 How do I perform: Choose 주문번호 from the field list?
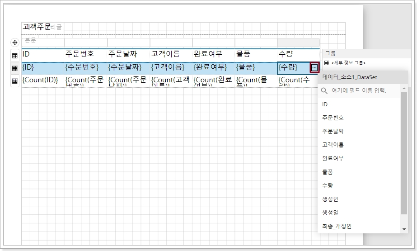(333, 118)
